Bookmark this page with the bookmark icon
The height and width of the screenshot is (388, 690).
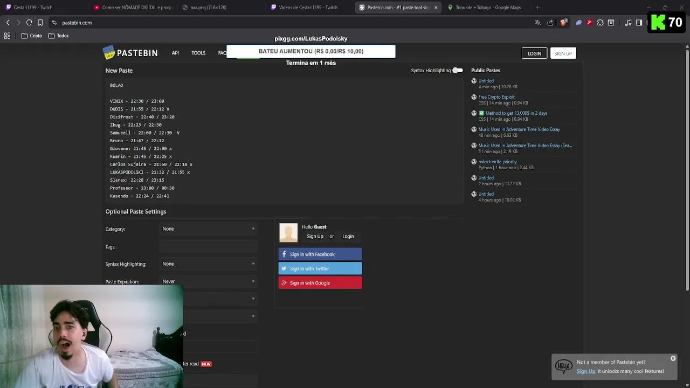pos(40,23)
